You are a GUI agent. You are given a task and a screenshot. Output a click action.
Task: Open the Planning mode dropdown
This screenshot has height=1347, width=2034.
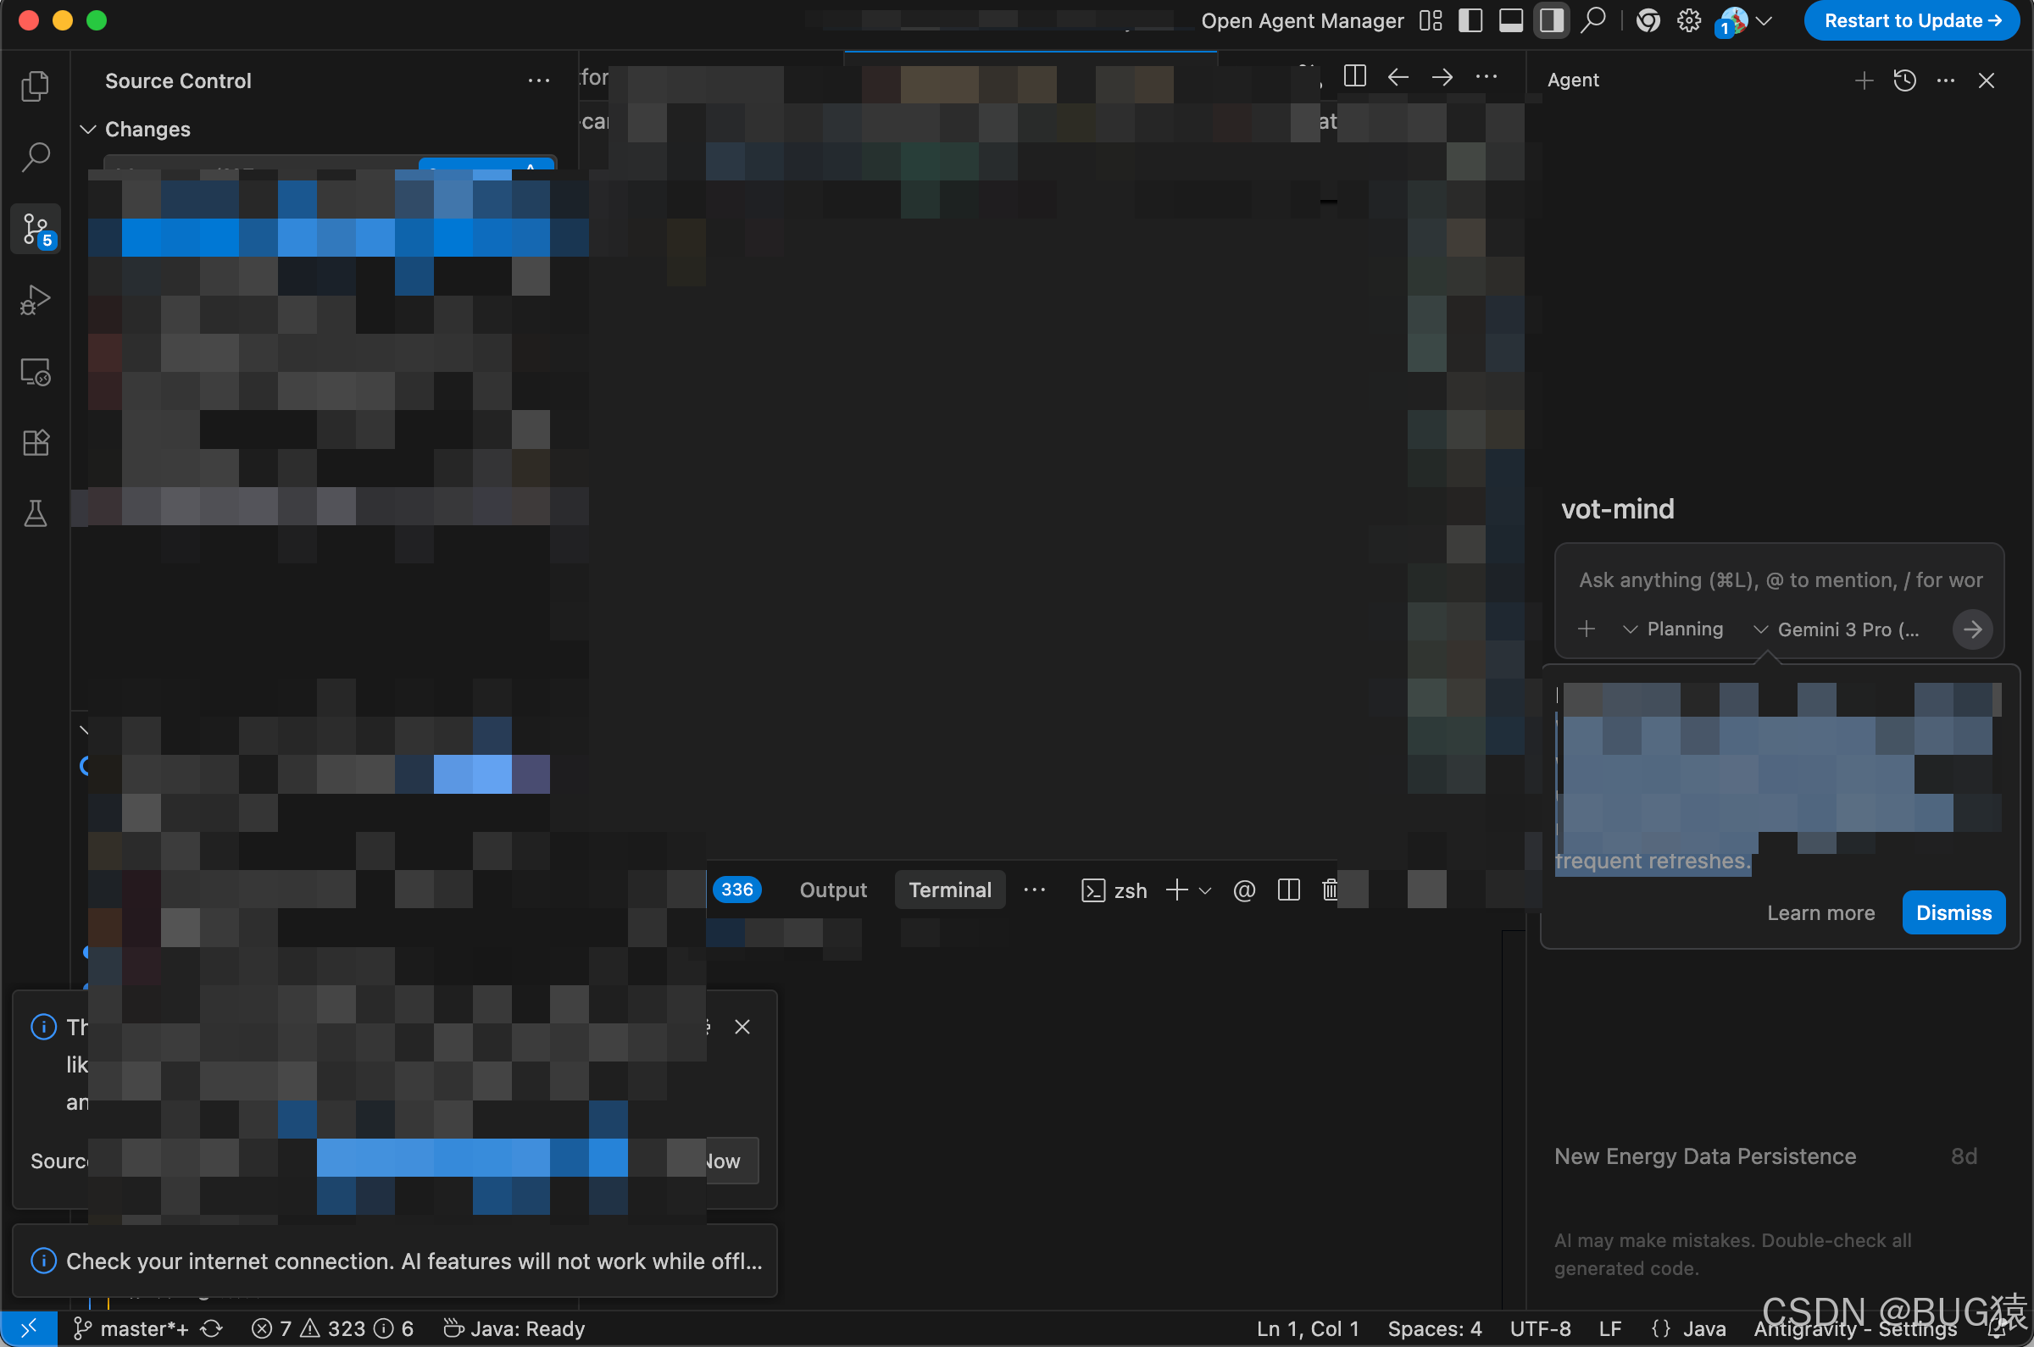[1673, 629]
